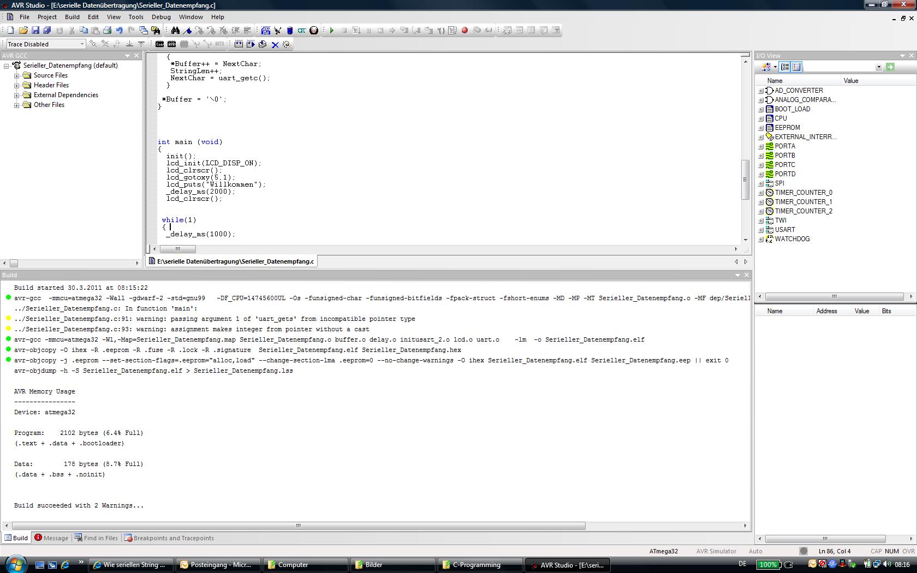Click the uart_gets warning line 91 in Build

[215, 319]
